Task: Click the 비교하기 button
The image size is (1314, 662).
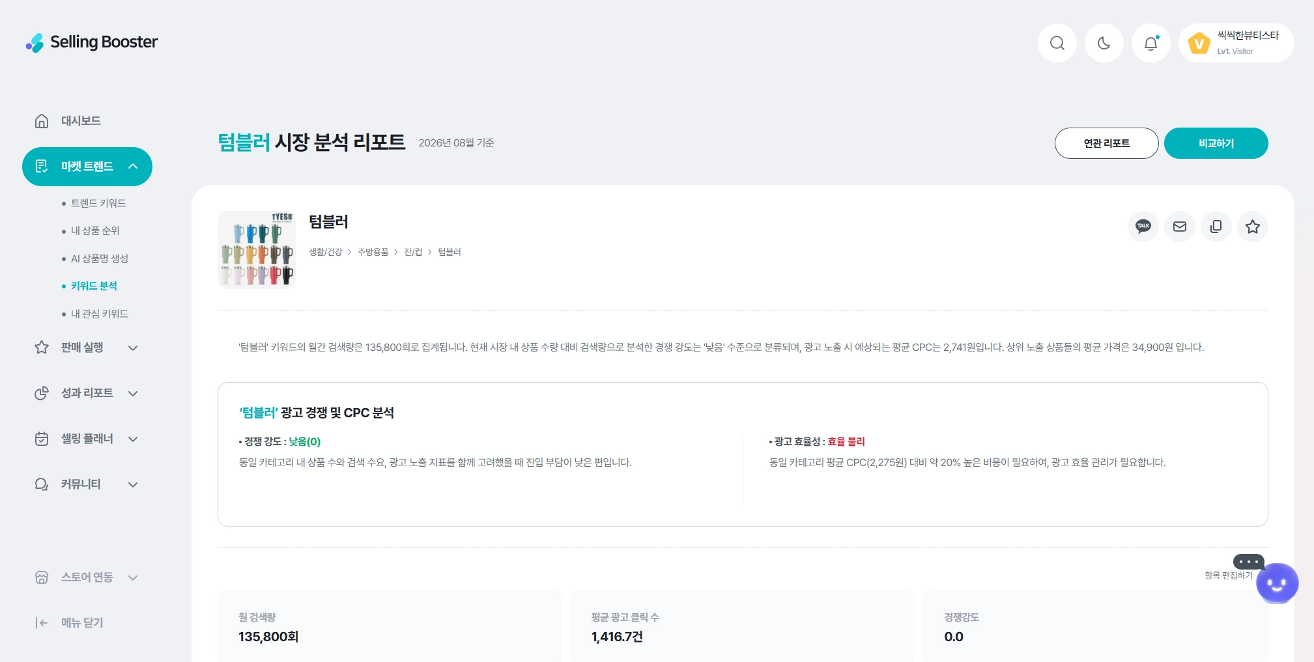Action: click(1216, 143)
